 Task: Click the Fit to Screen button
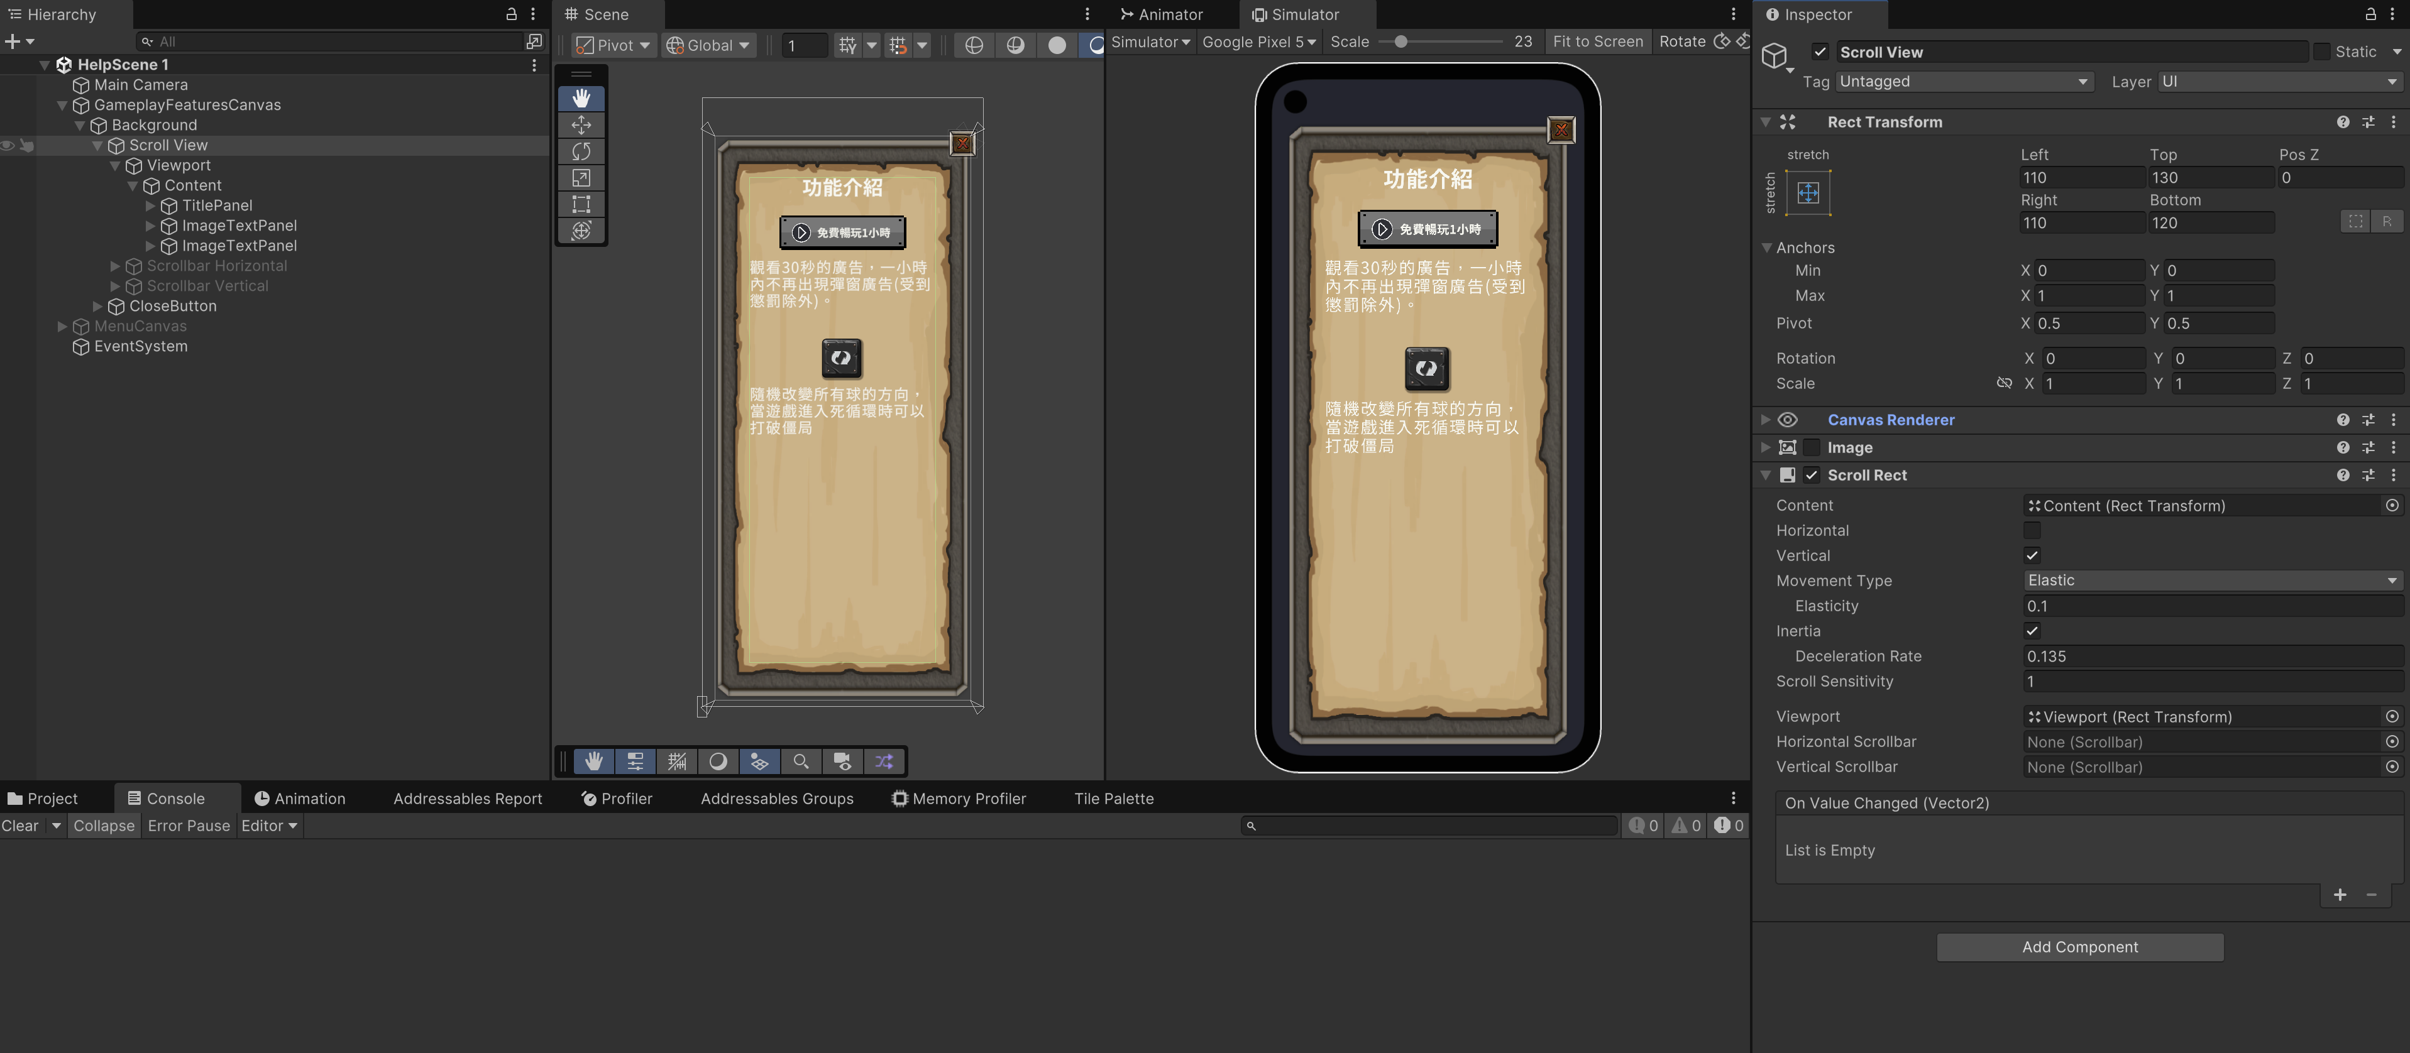click(x=1598, y=41)
